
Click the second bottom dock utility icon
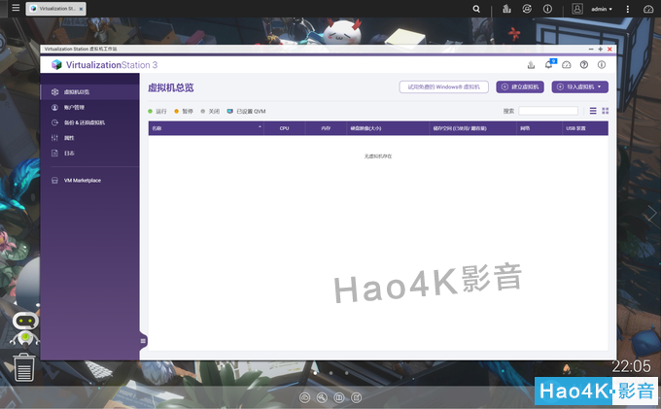coord(322,397)
